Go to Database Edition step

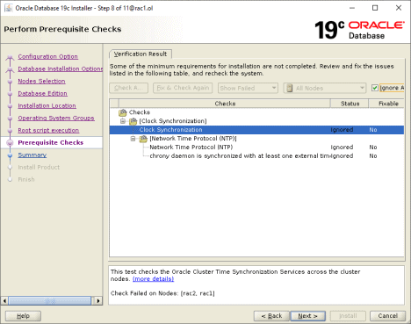[x=43, y=93]
